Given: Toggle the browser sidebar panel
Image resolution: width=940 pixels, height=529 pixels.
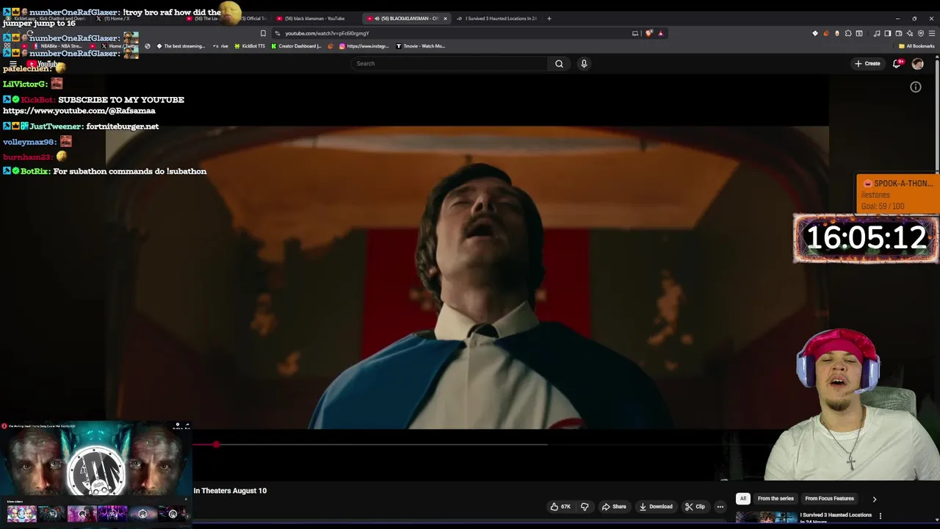Looking at the screenshot, I should coord(888,33).
